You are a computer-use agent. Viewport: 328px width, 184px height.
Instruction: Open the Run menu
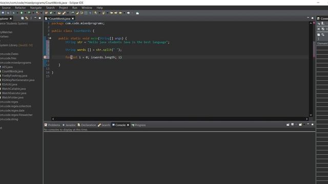(75, 8)
